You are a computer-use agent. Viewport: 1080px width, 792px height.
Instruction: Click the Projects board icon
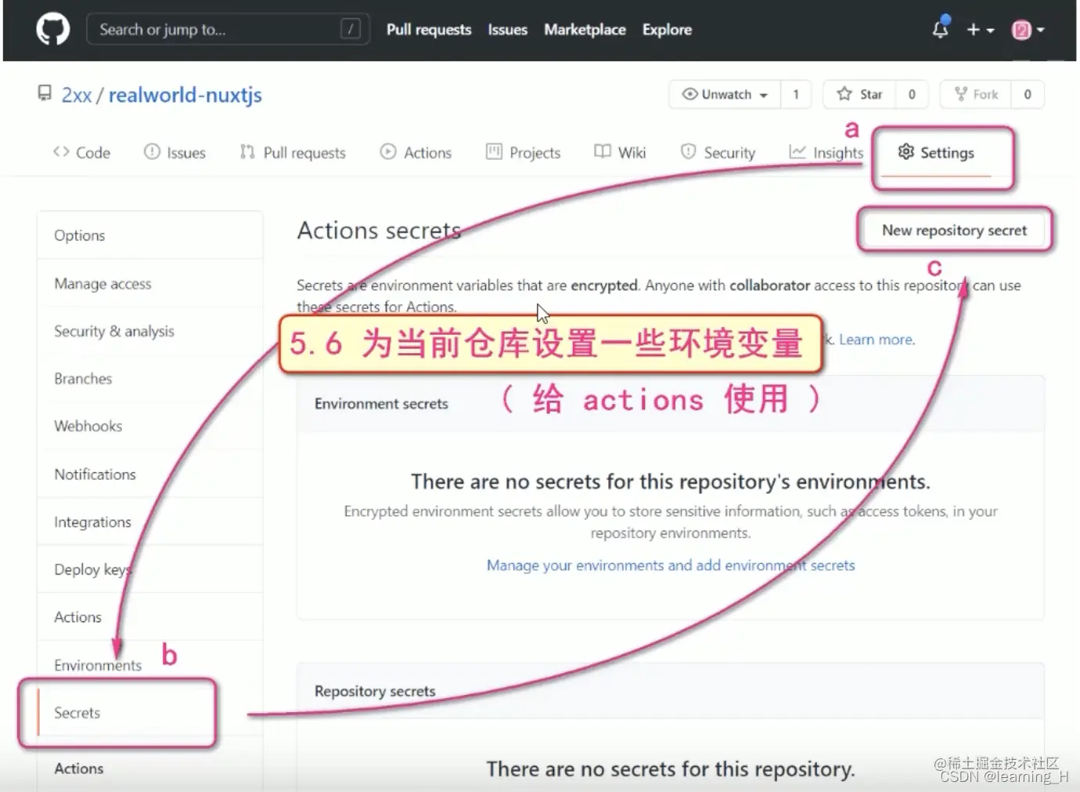[494, 152]
